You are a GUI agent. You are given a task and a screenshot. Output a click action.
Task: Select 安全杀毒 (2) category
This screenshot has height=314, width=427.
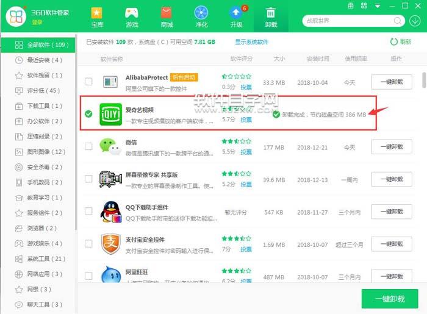[x=38, y=167]
